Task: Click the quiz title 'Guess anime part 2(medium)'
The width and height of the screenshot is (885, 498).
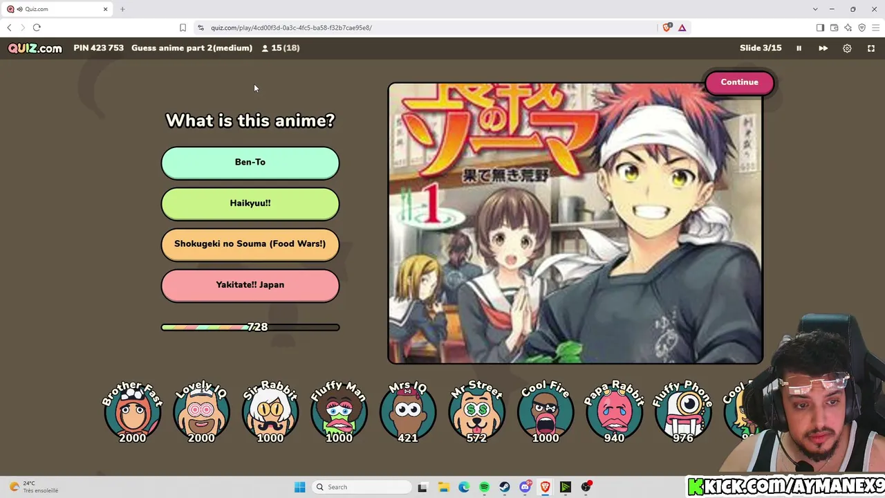Action: pyautogui.click(x=192, y=48)
